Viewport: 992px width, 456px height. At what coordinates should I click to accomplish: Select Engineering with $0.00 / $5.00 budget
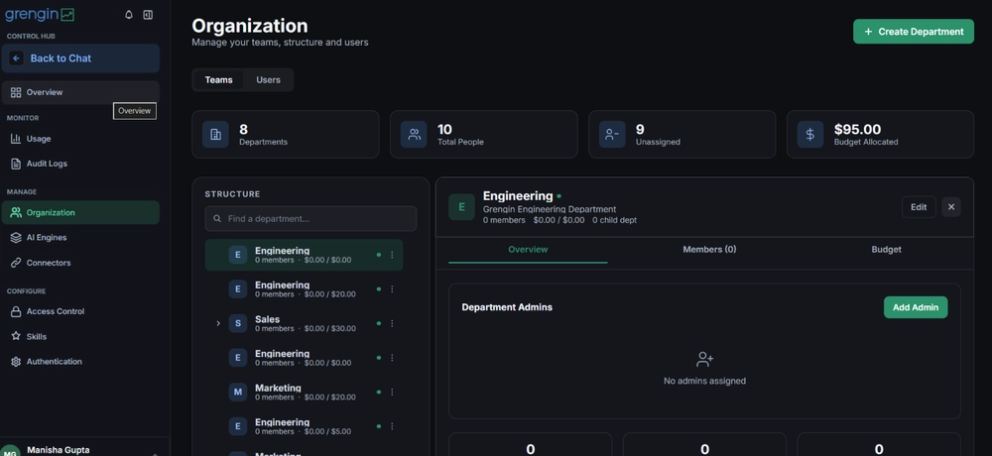(x=304, y=426)
